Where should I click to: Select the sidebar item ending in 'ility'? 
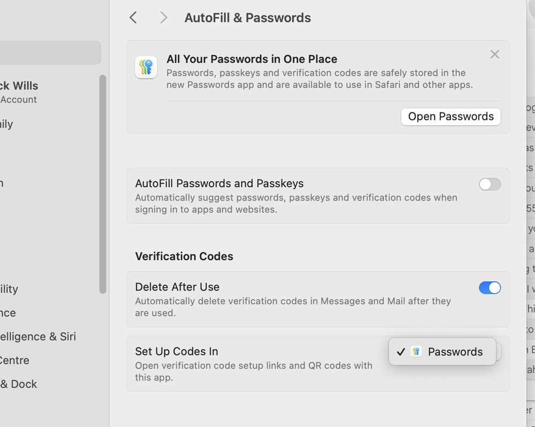[9, 289]
